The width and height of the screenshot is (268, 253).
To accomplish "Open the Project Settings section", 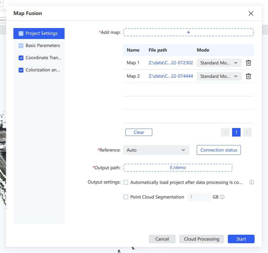I will (39, 33).
